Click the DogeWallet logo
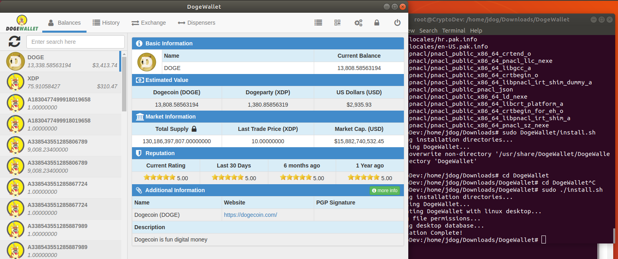Screen dimensions: 618x259 click(22, 23)
